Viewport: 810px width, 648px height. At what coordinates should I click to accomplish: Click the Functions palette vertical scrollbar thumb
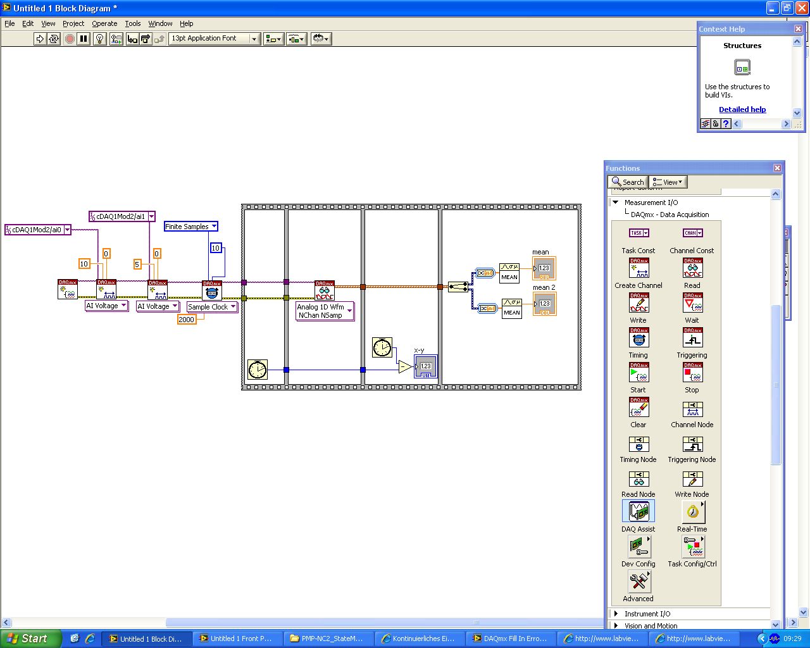click(776, 385)
